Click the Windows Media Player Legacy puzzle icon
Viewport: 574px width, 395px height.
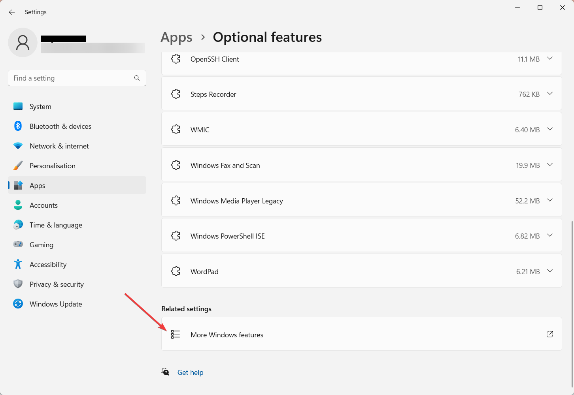point(176,201)
